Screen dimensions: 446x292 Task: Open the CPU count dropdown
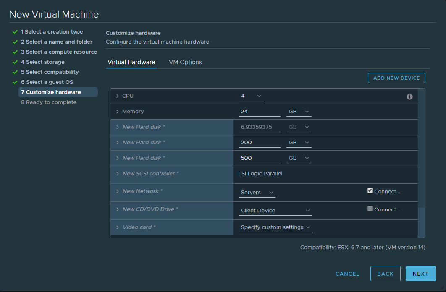251,96
